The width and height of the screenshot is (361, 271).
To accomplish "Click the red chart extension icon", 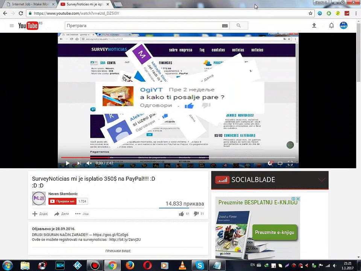I will point(347,14).
